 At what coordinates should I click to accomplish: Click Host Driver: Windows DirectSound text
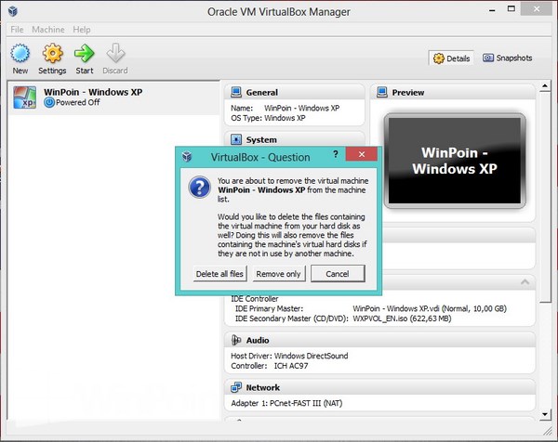[x=289, y=356]
